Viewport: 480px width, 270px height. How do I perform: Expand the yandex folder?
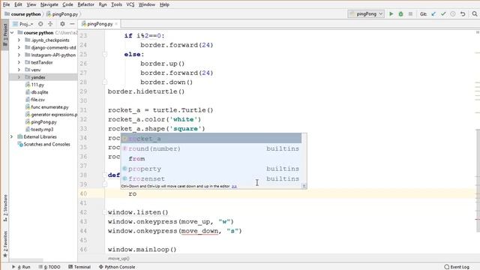point(19,77)
